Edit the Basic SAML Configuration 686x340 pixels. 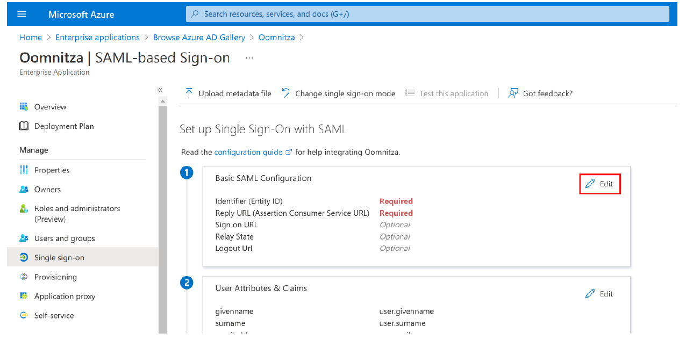click(x=599, y=184)
